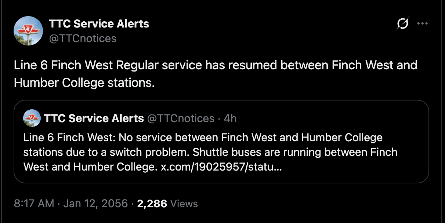Follow the x.com/19025957/statu… link

coord(221,167)
